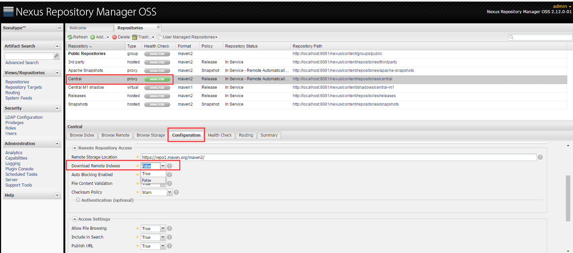The height and width of the screenshot is (253, 573).
Task: Collapse the Access Settings section
Action: pyautogui.click(x=75, y=219)
